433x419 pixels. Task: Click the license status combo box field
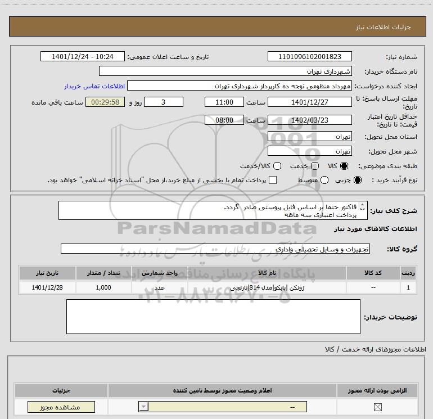(x=223, y=407)
